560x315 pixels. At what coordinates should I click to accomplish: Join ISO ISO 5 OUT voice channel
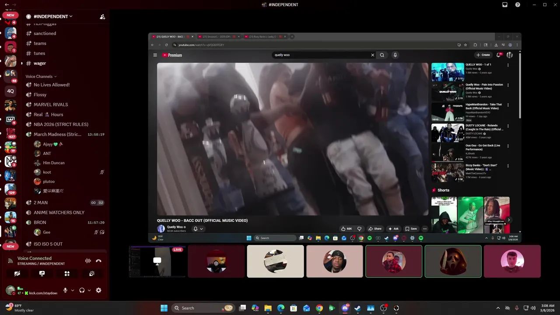point(48,244)
